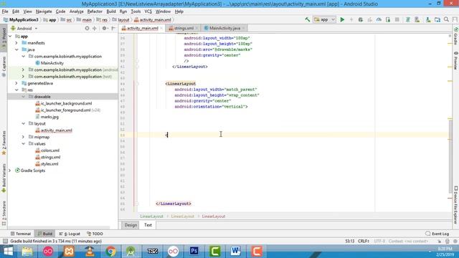
Task: Open the Terminal tool window
Action: tap(21, 234)
